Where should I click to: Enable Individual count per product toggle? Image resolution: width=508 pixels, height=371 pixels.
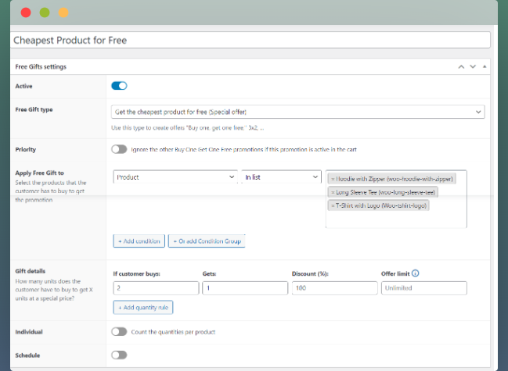click(119, 332)
